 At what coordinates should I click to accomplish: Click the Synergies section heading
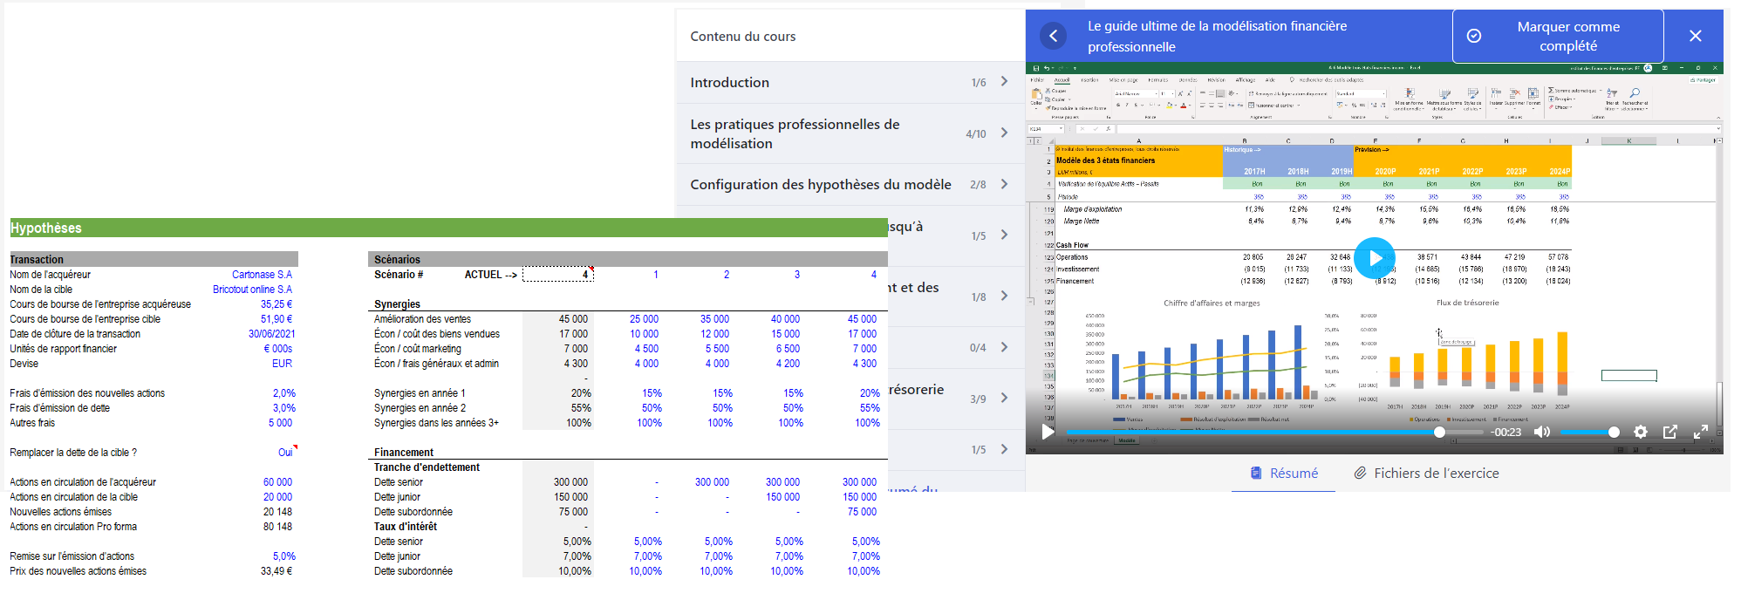tap(397, 303)
